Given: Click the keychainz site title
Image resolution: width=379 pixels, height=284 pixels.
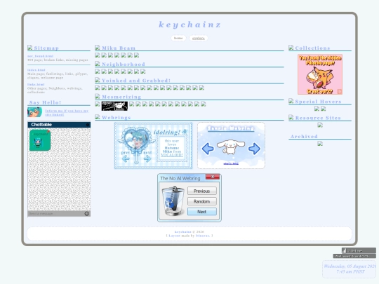Looking at the screenshot, I should click(x=189, y=25).
